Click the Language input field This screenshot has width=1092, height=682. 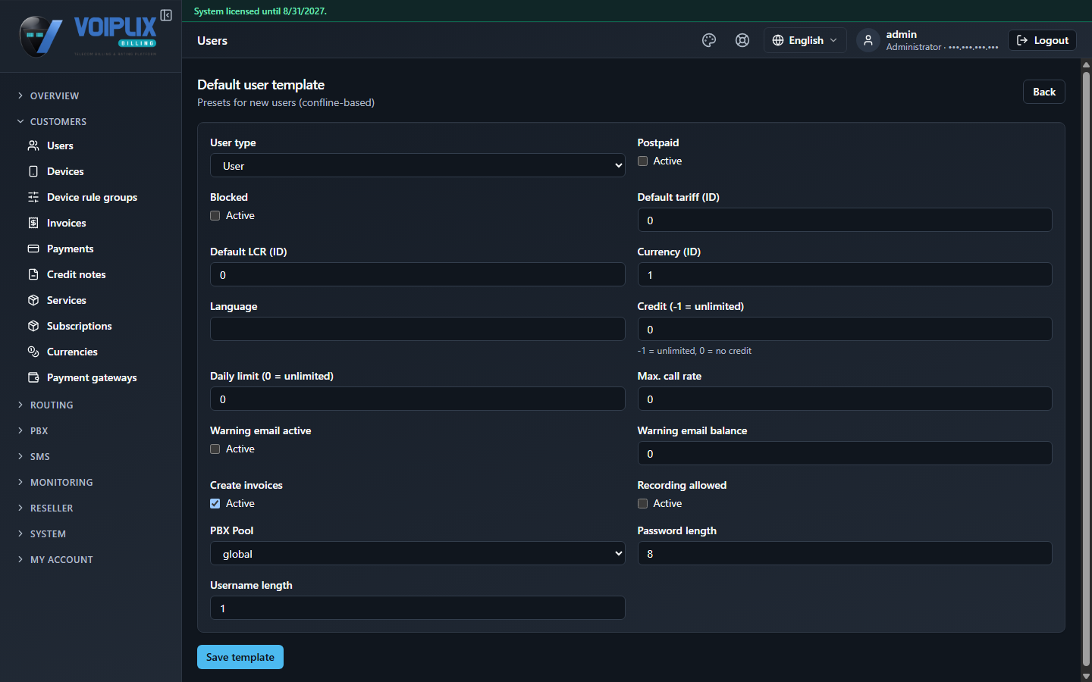[x=417, y=329]
